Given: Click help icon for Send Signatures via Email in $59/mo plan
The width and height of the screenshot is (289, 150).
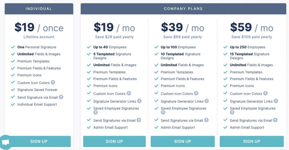Looking at the screenshot, I should (x=275, y=120).
